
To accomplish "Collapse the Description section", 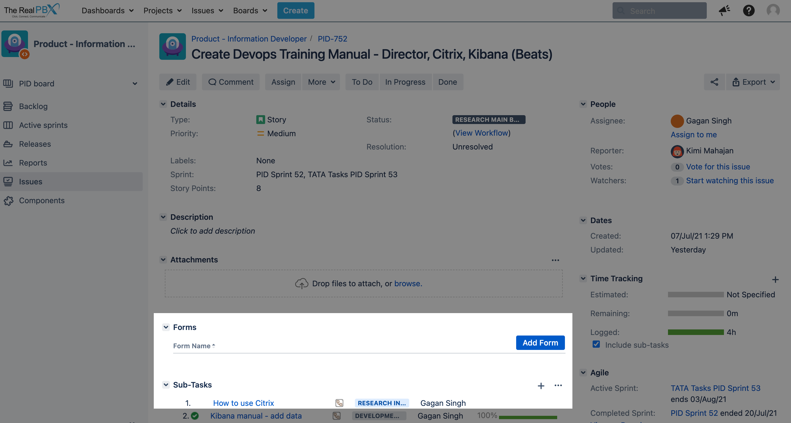I will 163,217.
